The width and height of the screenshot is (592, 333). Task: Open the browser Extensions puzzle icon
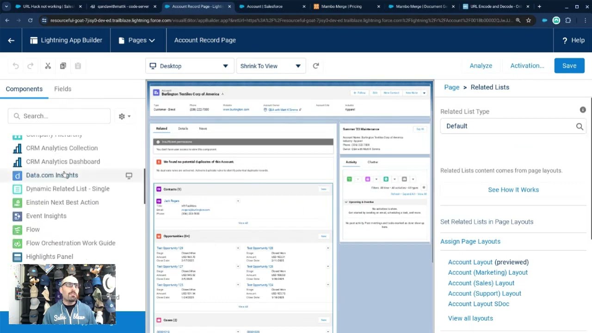pyautogui.click(x=568, y=20)
